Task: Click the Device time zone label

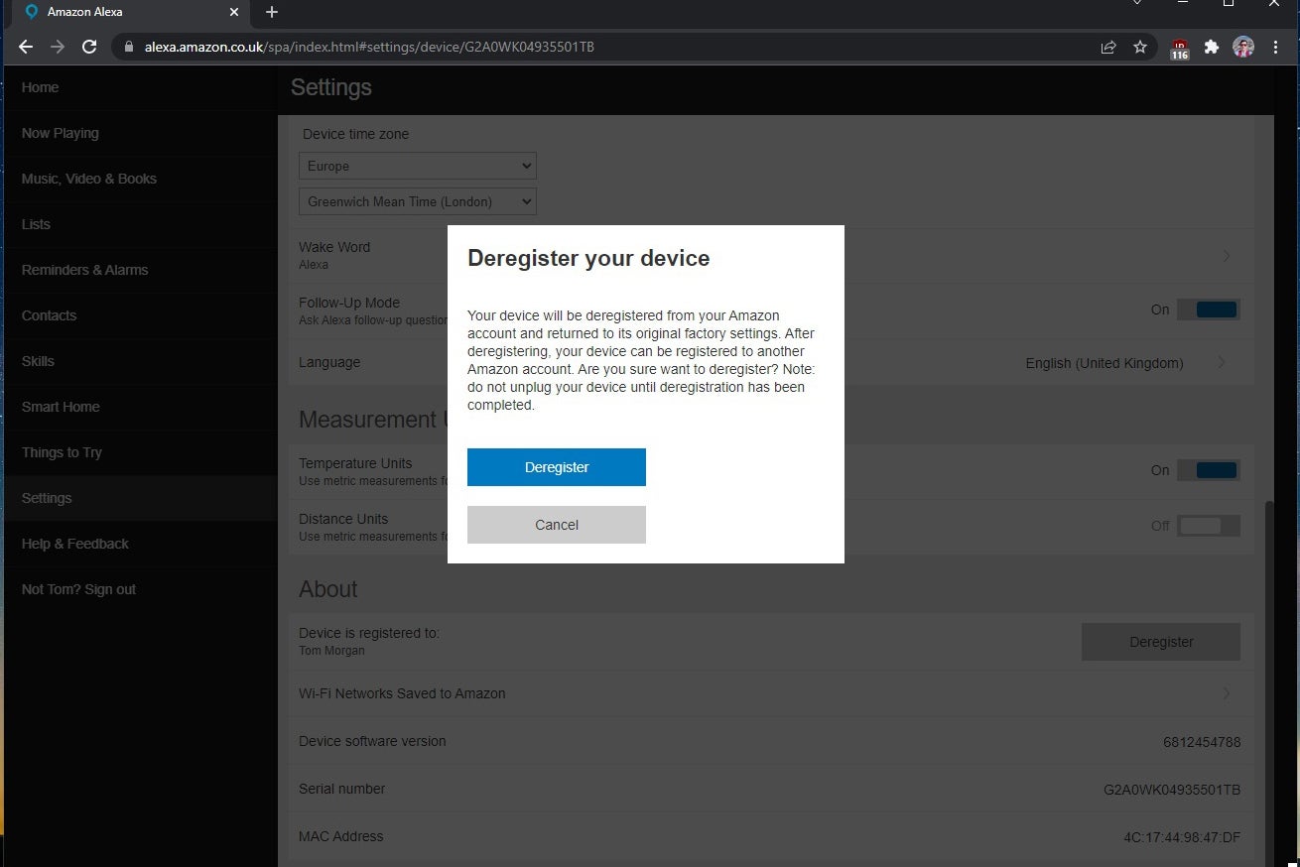Action: [355, 134]
